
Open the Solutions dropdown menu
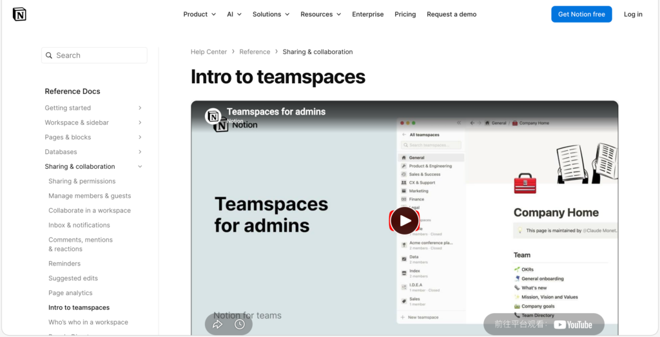pos(271,14)
